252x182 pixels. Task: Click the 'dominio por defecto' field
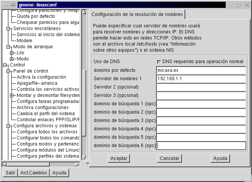pyautogui.click(x=201, y=70)
